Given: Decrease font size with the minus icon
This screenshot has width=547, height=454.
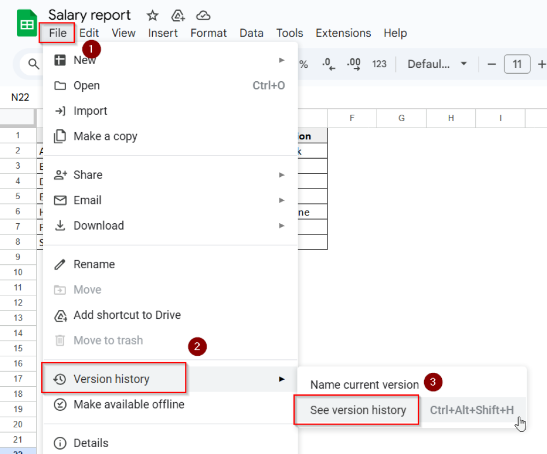Looking at the screenshot, I should click(491, 64).
